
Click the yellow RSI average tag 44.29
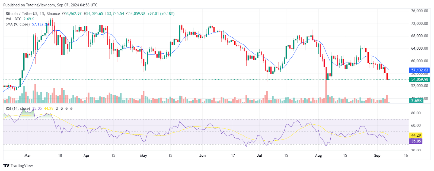(416, 135)
